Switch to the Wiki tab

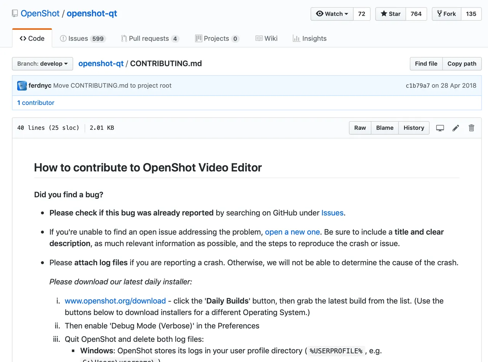266,38
